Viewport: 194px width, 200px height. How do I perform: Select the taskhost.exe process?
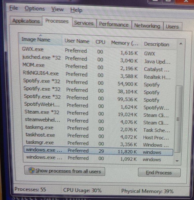(98, 136)
